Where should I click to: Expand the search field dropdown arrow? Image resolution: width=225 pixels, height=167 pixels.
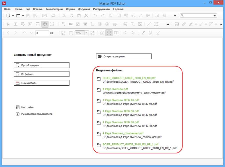(x=215, y=16)
